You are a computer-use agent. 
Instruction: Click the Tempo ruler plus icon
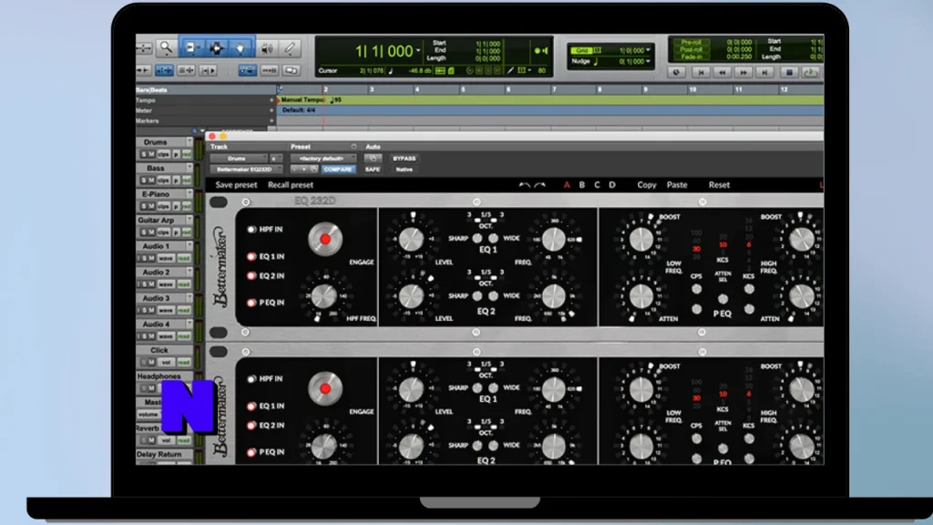(272, 100)
